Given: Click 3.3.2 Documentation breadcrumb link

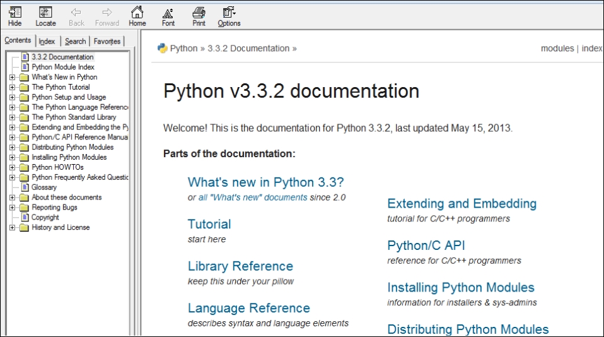Looking at the screenshot, I should (x=248, y=48).
